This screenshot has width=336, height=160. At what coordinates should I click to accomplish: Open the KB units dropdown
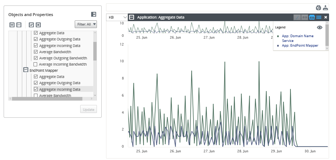click(117, 17)
